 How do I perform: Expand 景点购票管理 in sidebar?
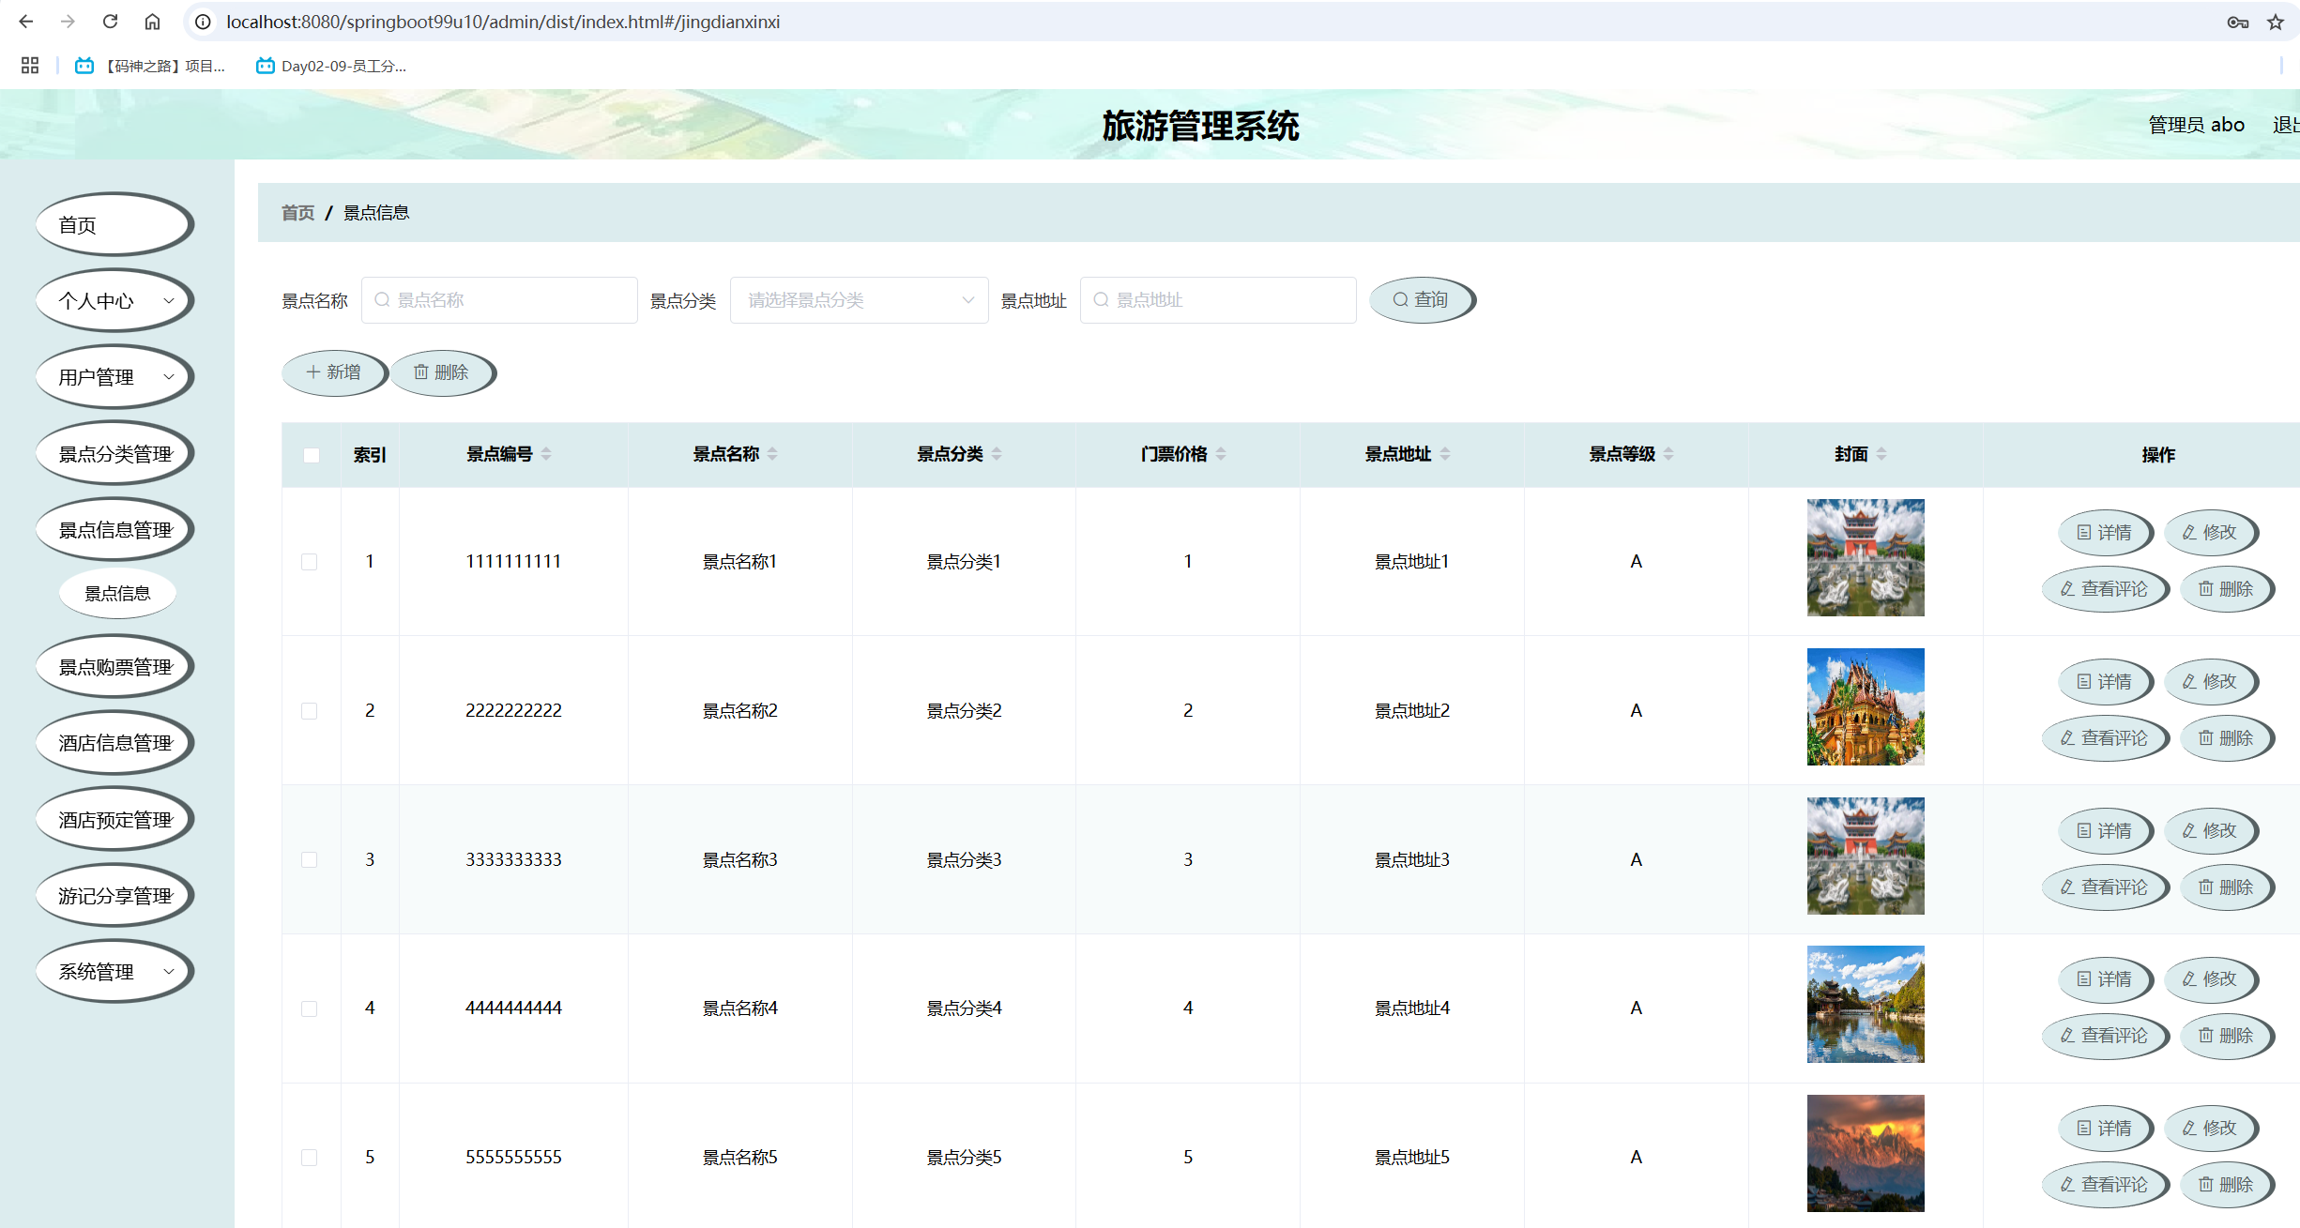tap(114, 667)
